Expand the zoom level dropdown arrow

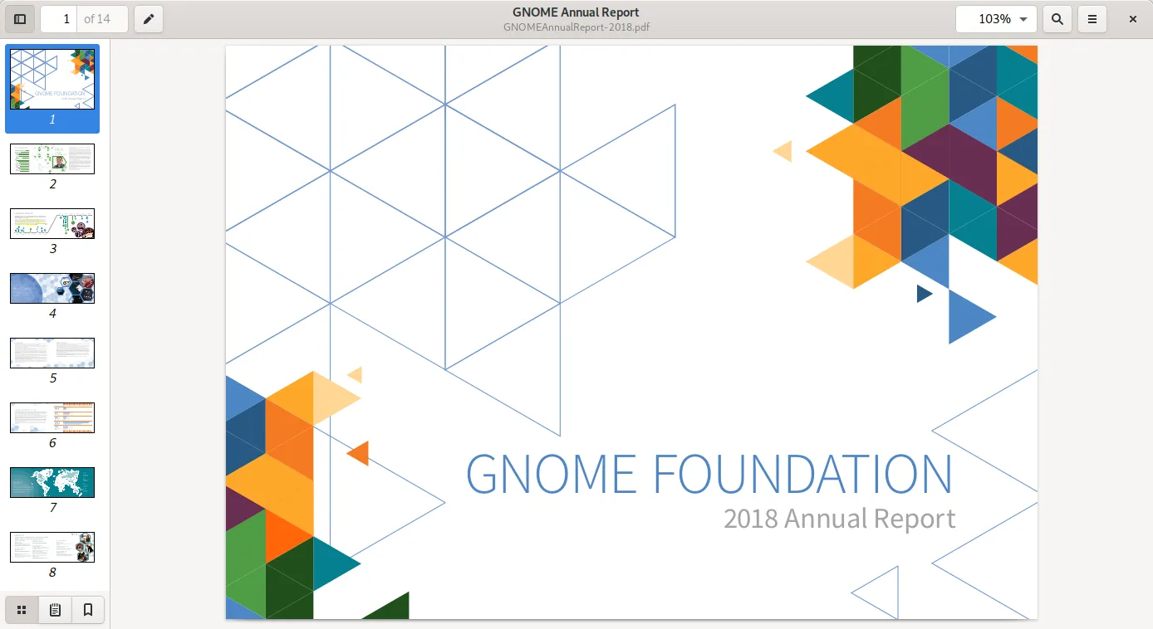click(x=1023, y=19)
